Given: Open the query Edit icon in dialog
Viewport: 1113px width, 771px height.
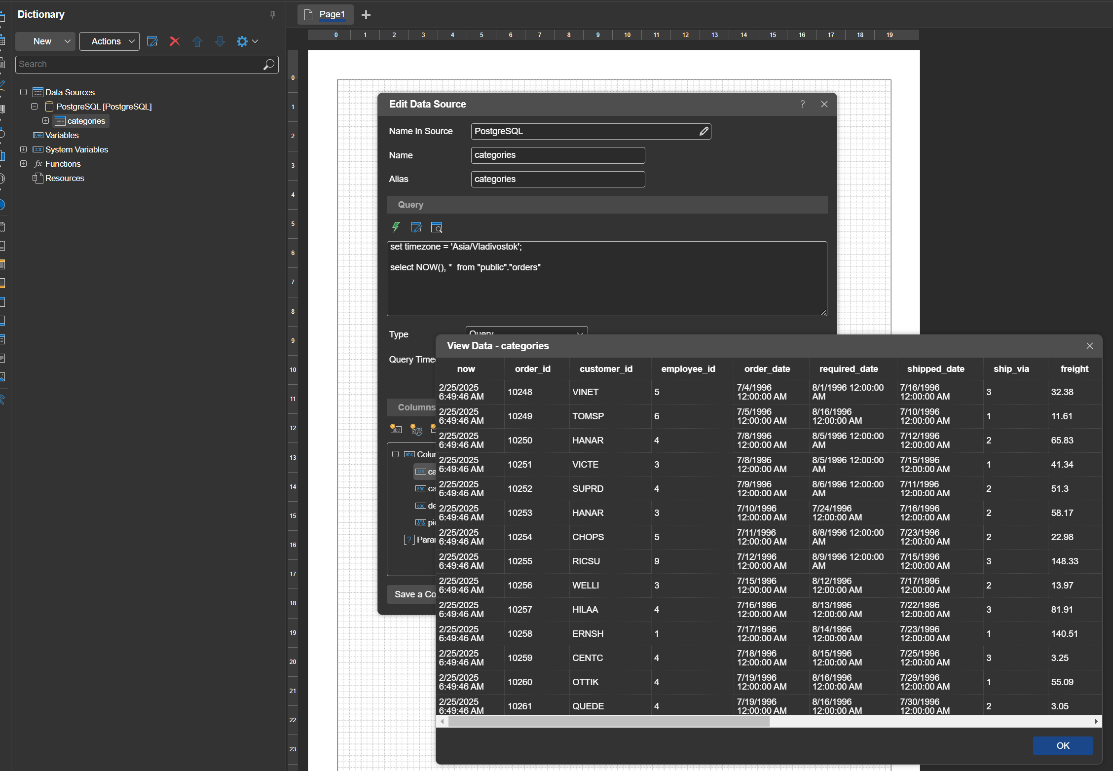Looking at the screenshot, I should tap(416, 227).
